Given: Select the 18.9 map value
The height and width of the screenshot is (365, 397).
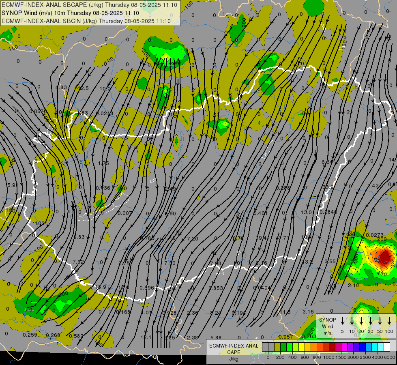Looking at the screenshot, I should point(101,287).
